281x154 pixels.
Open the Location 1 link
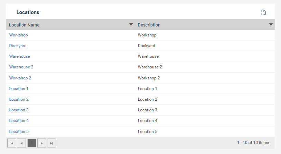pyautogui.click(x=19, y=89)
